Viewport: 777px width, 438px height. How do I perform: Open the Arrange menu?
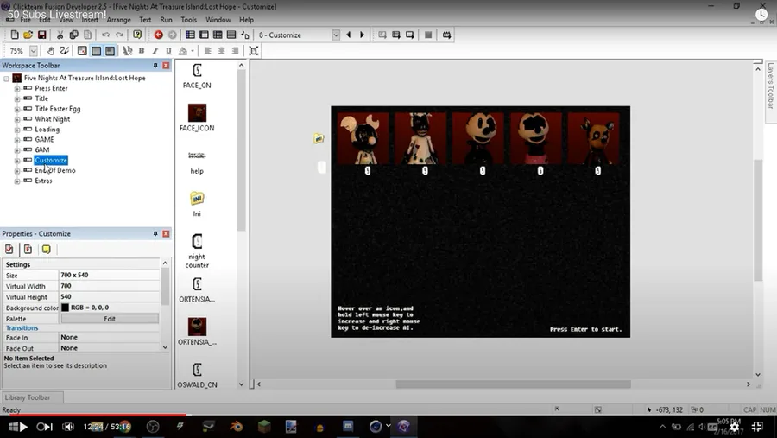(x=119, y=20)
